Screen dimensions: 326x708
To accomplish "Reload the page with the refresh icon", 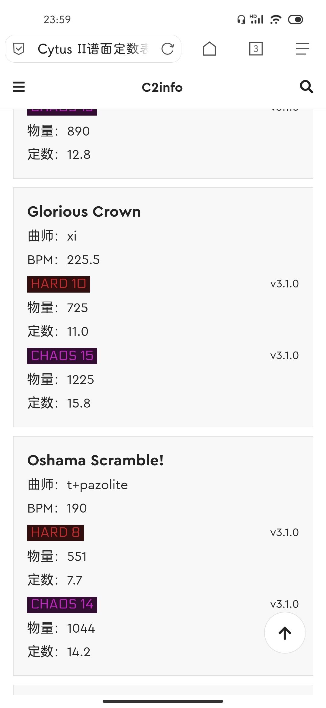I will 168,49.
